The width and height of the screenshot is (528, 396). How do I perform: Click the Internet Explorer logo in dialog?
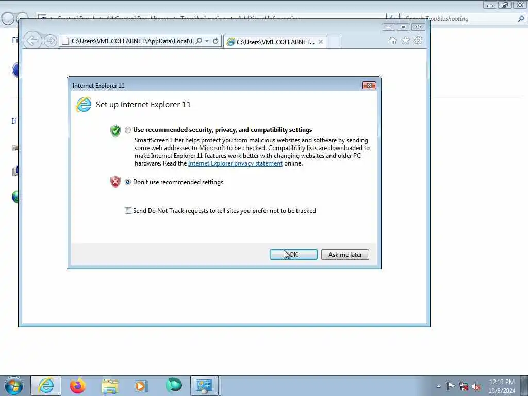84,105
